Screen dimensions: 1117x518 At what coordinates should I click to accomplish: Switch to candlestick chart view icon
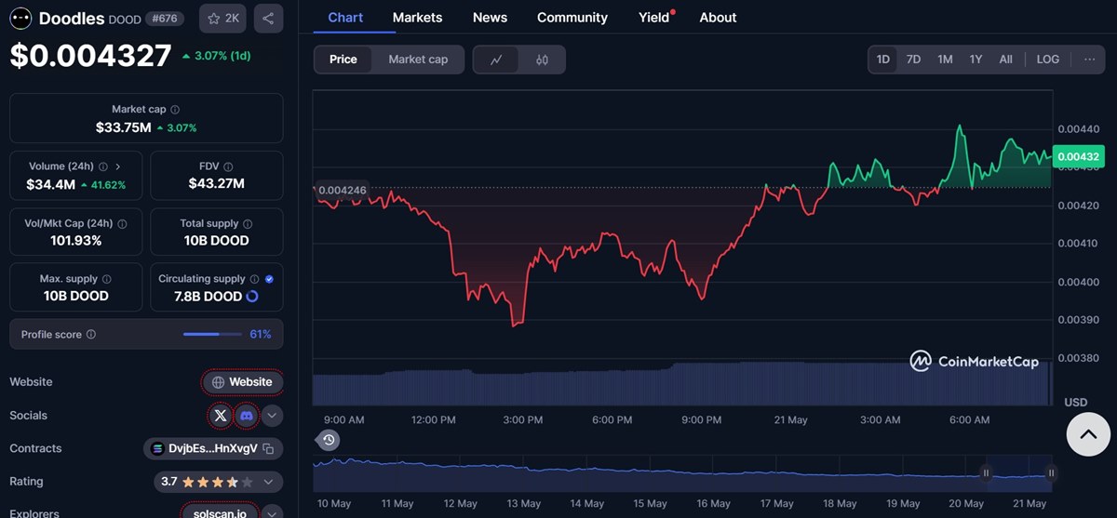542,60
